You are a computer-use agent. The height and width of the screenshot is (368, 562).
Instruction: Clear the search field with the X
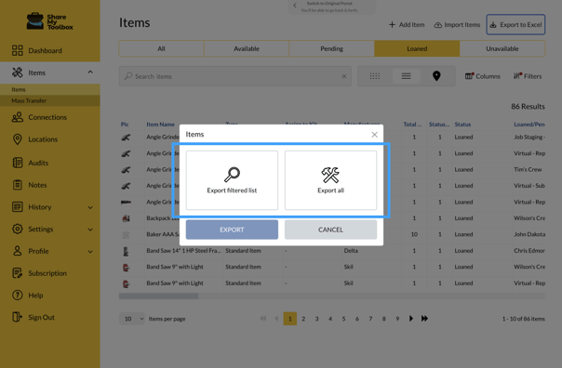(x=344, y=76)
